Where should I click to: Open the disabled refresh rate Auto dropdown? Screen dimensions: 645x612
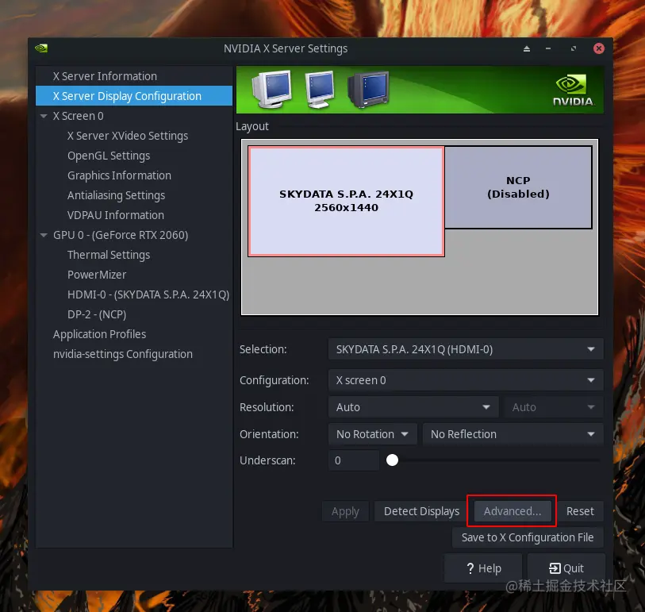click(554, 407)
